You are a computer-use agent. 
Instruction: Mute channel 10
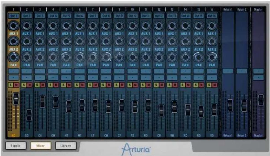coord(135,85)
